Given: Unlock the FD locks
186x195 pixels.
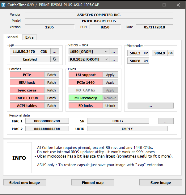Looking at the screenshot, I should (x=110, y=105).
